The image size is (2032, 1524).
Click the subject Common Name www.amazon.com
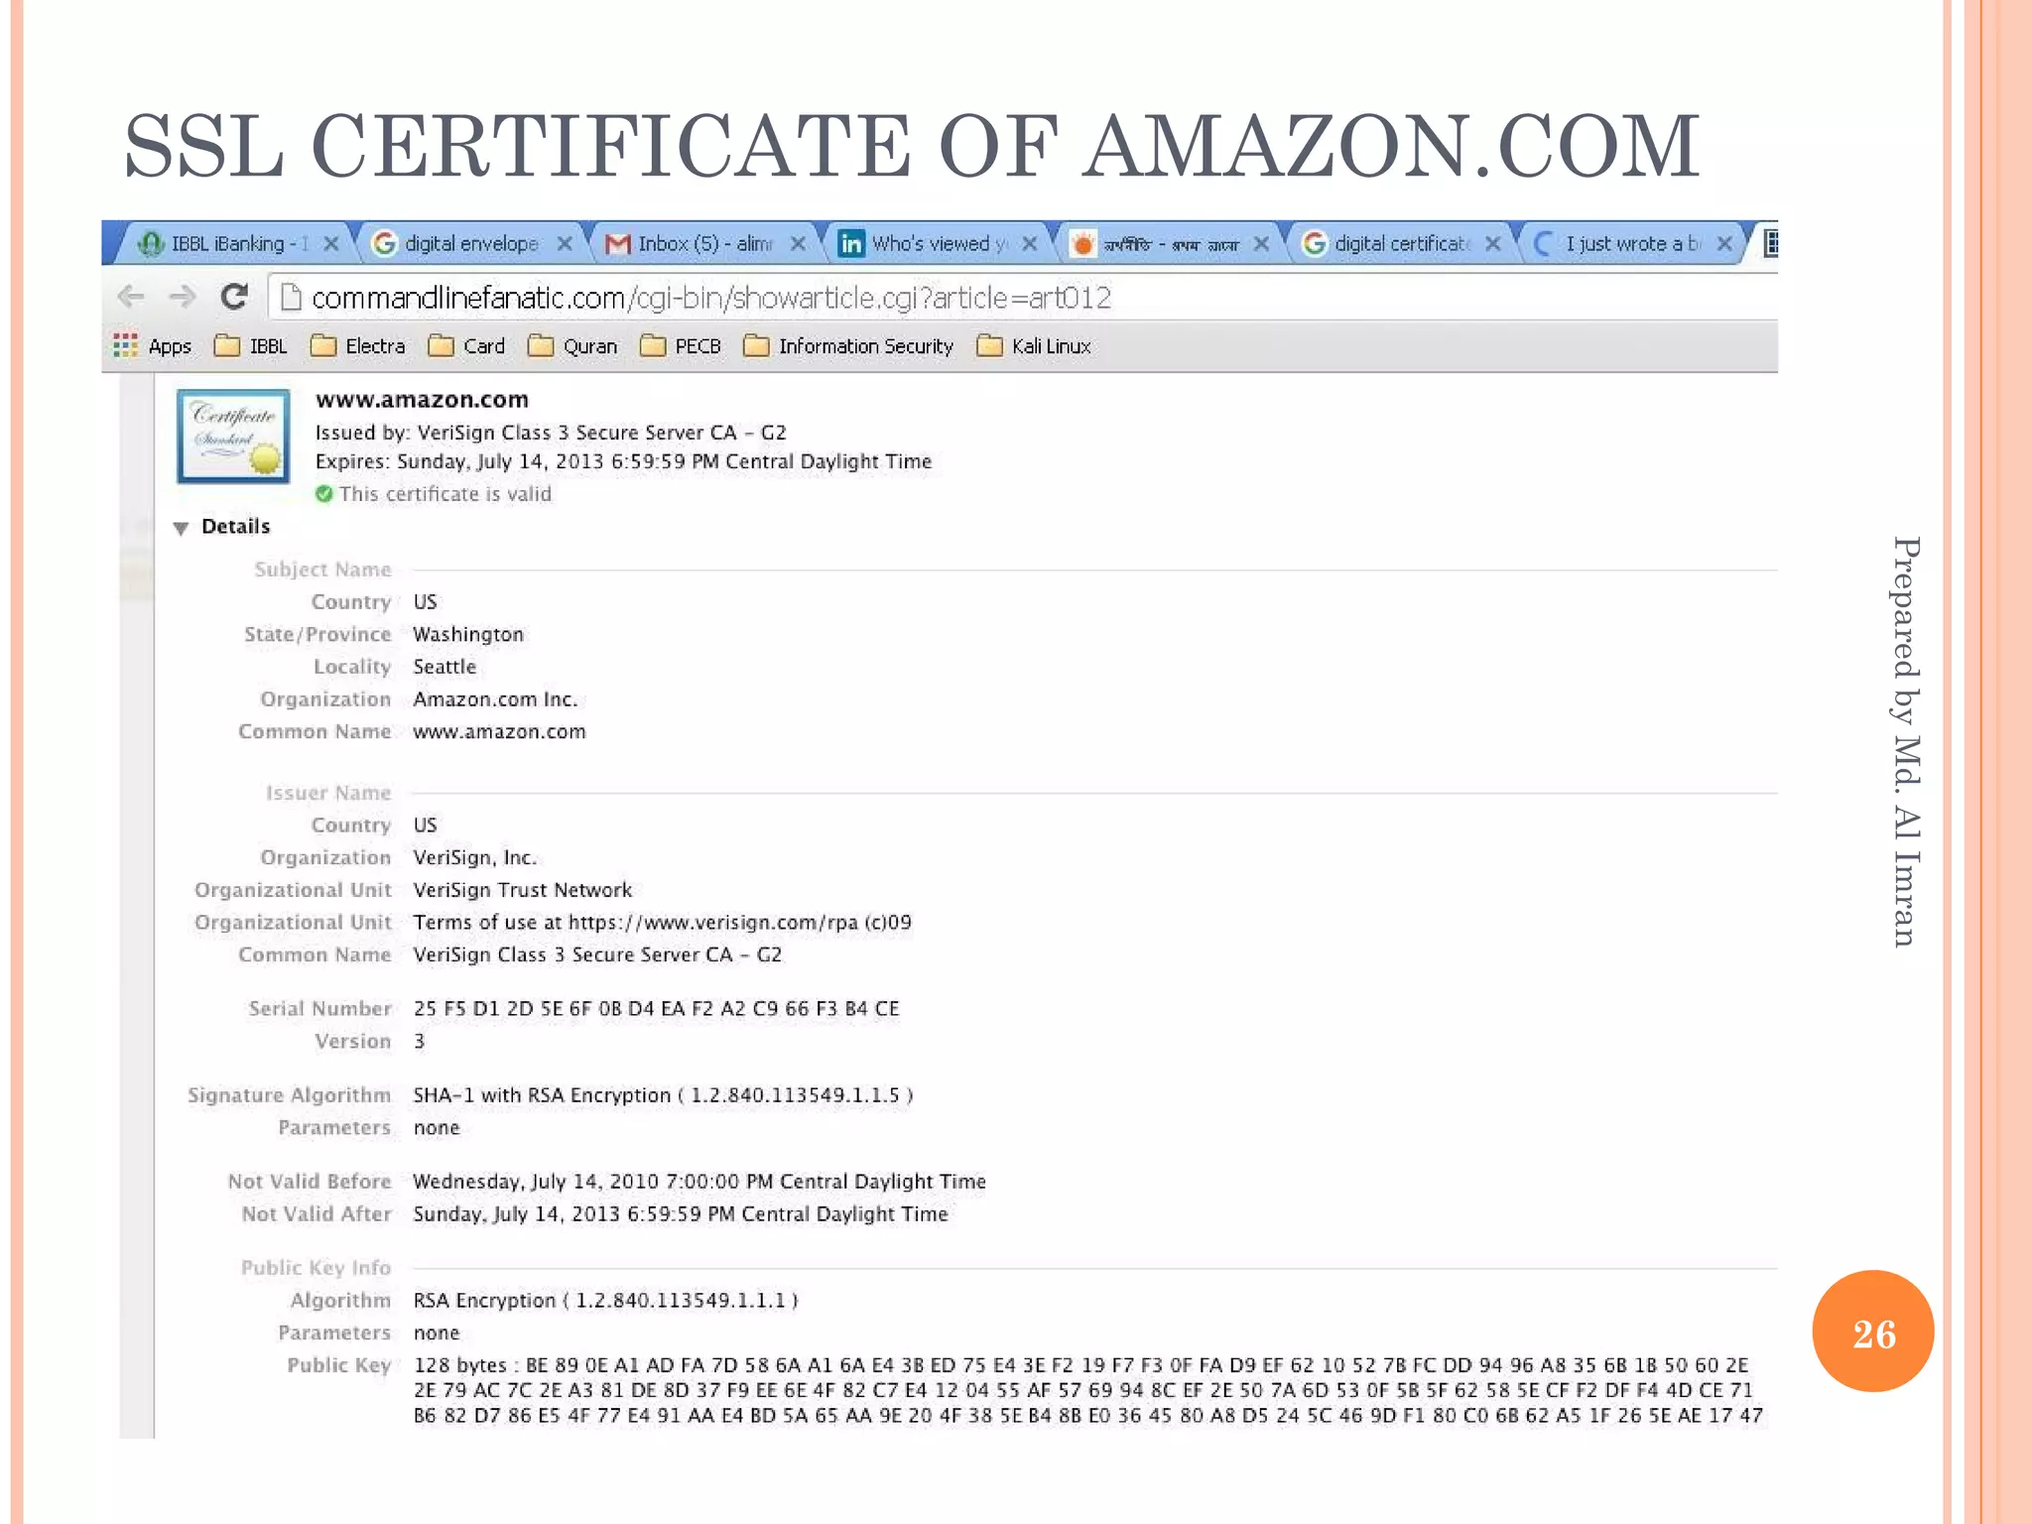tap(499, 731)
